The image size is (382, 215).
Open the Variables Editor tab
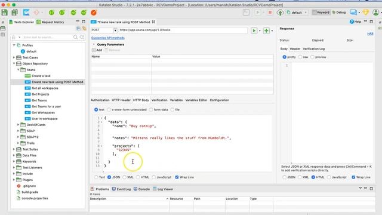tap(196, 100)
